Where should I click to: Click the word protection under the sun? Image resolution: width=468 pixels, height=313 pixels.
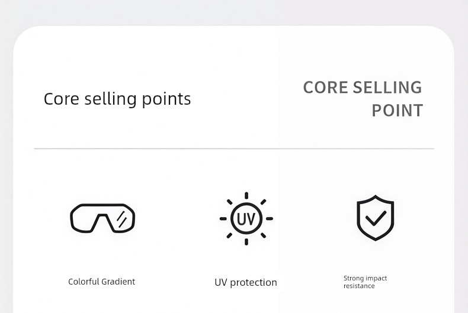coord(254,283)
